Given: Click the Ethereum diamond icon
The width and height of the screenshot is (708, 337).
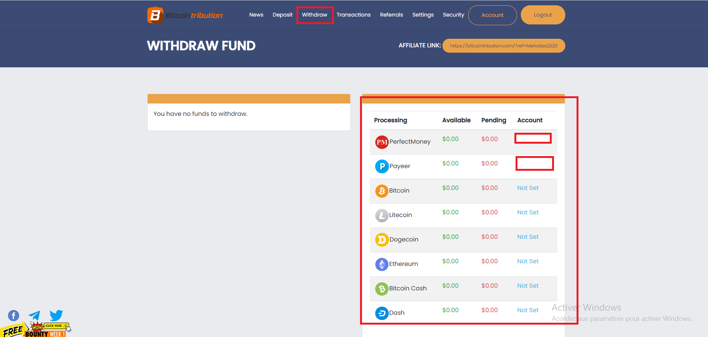Looking at the screenshot, I should point(382,264).
